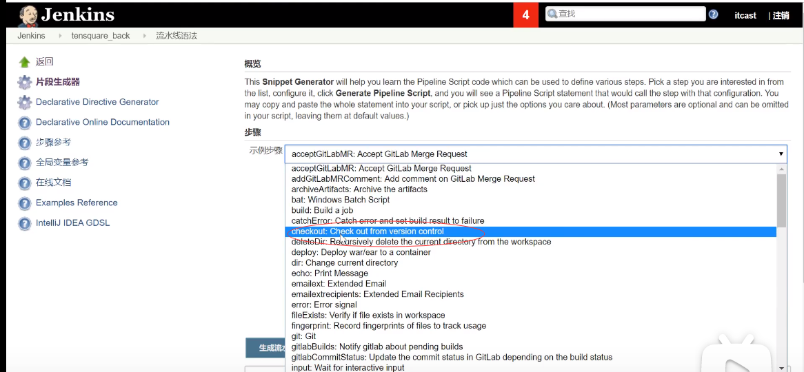The height and width of the screenshot is (372, 804).
Task: Click the help icon beside 全局变量参考
Action: click(24, 163)
